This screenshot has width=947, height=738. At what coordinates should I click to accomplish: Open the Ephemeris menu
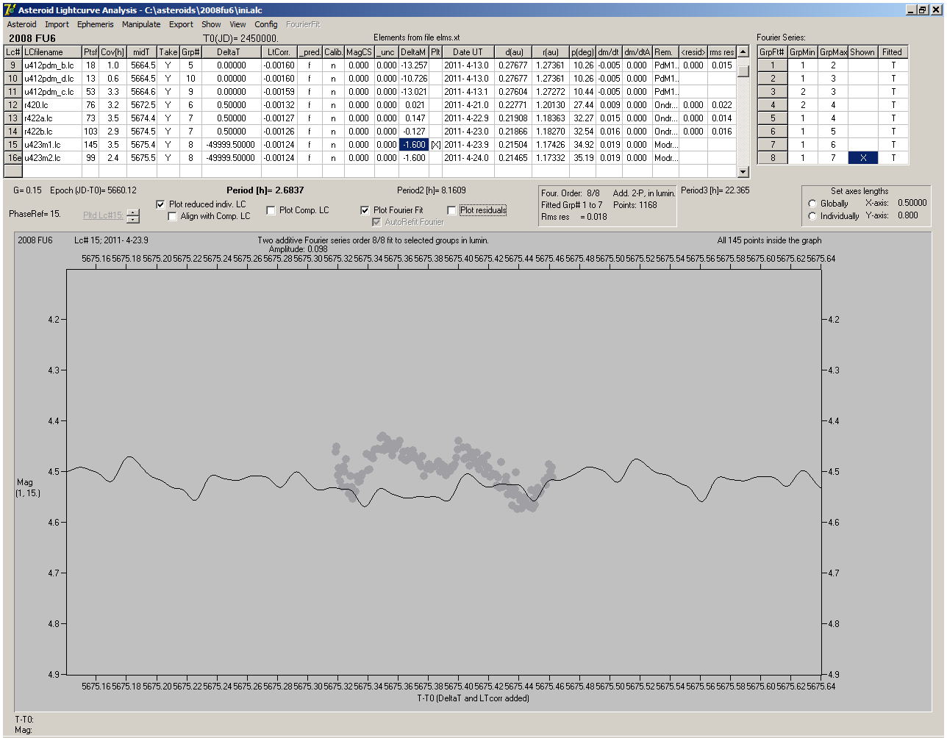click(96, 24)
